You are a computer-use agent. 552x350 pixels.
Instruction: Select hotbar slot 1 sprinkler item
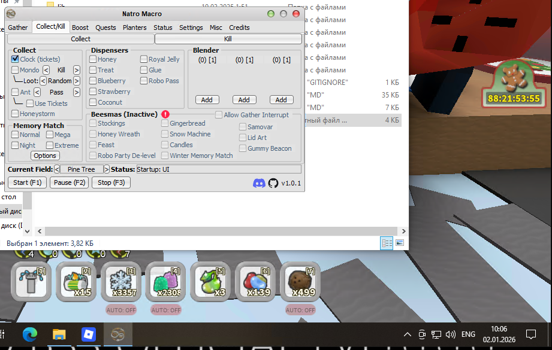[31, 281]
